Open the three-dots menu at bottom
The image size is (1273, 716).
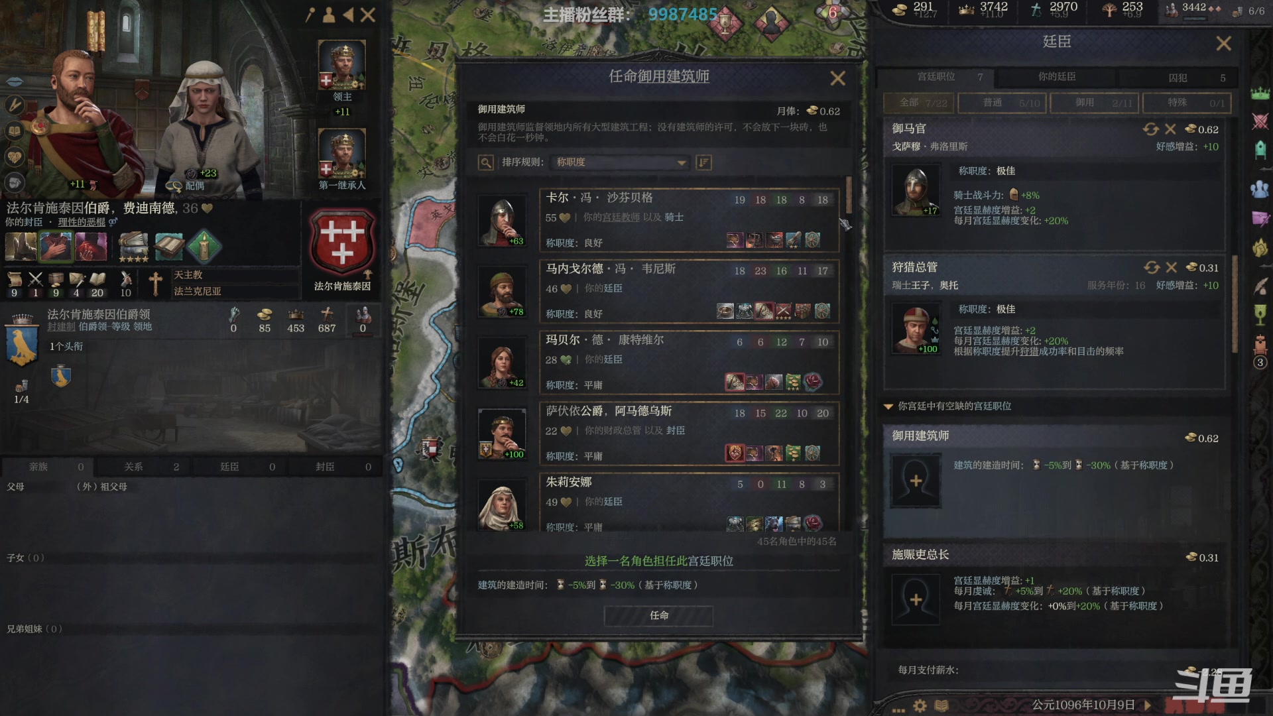click(898, 709)
